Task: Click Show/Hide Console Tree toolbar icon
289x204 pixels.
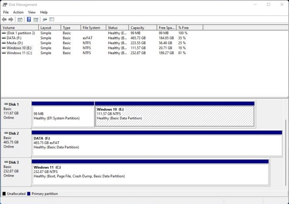Action: pyautogui.click(x=20, y=20)
